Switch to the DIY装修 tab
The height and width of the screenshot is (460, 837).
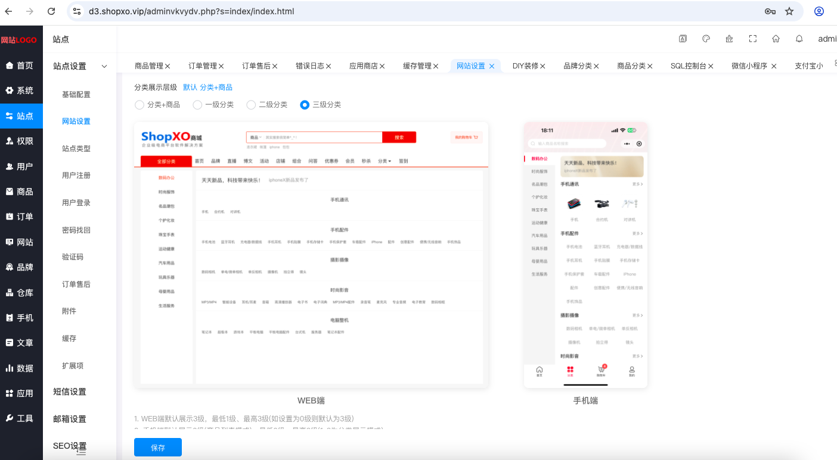tap(525, 66)
